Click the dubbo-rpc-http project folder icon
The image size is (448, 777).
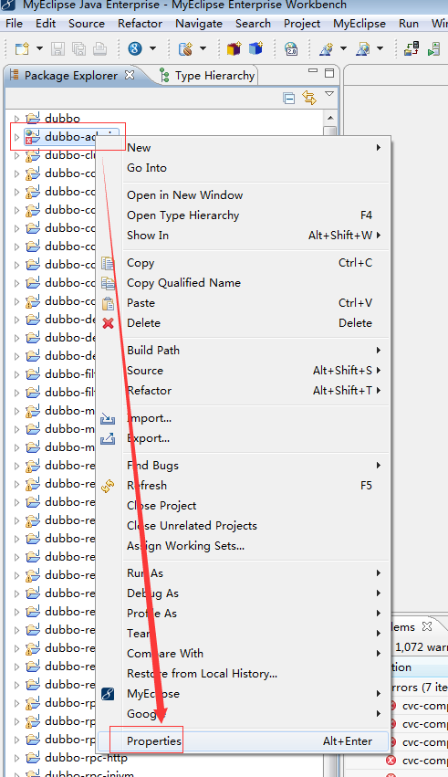tap(33, 758)
